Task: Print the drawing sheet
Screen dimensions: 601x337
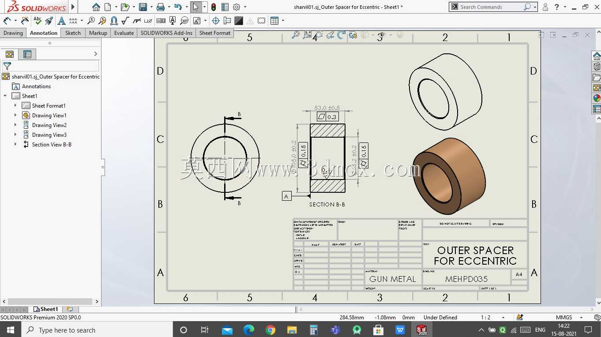Action: click(x=161, y=7)
